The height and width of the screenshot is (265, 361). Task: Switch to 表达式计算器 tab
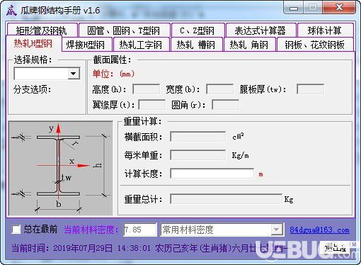(x=260, y=30)
